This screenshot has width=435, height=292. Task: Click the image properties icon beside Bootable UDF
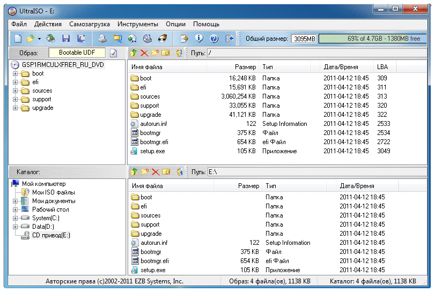(113, 53)
